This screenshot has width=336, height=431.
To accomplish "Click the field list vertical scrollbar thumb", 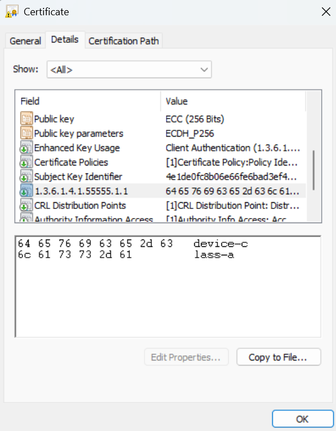I will point(313,170).
